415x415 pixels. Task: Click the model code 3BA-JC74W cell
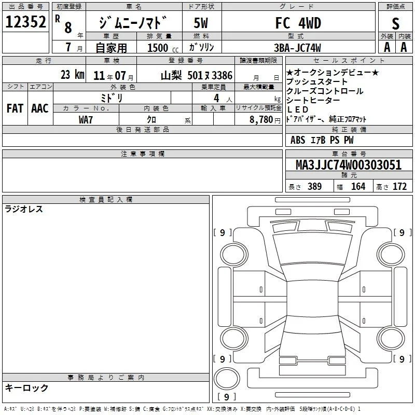[x=298, y=47]
